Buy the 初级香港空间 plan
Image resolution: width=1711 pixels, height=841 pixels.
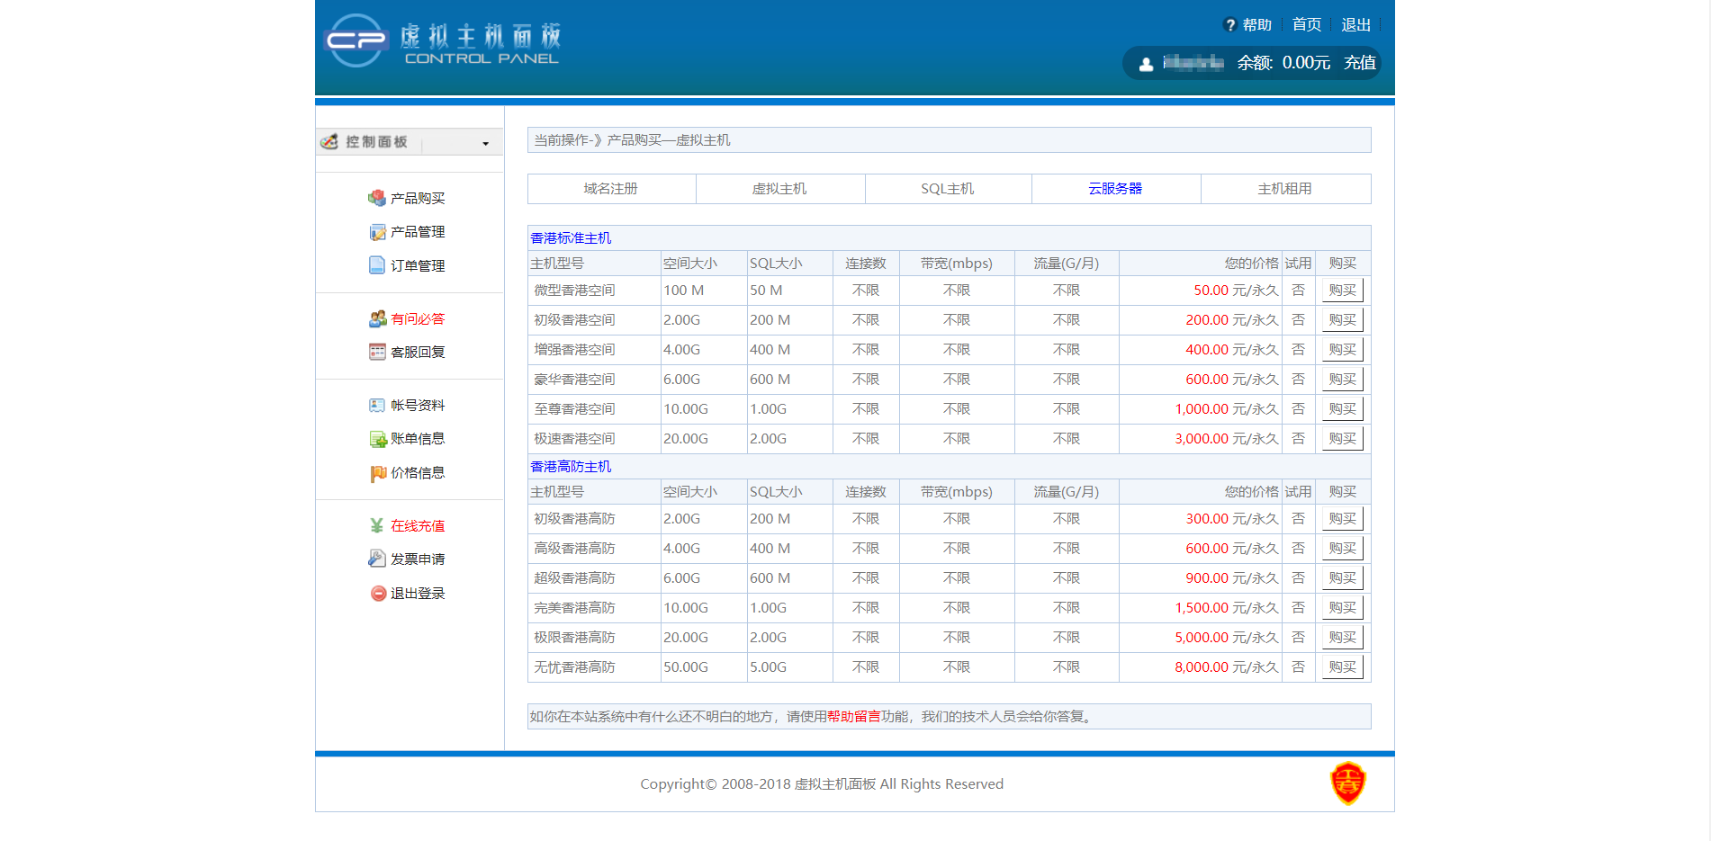[1342, 320]
